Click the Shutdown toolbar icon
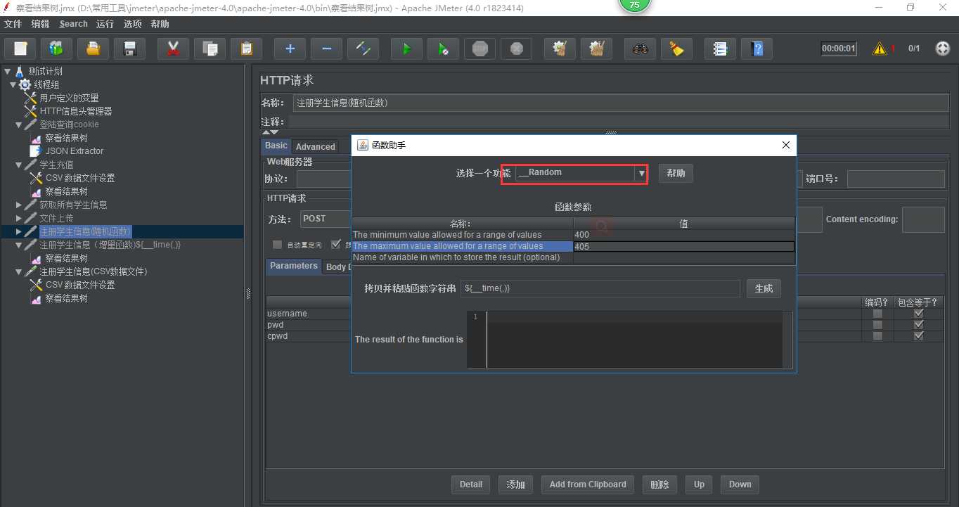This screenshot has width=959, height=507. [x=516, y=49]
